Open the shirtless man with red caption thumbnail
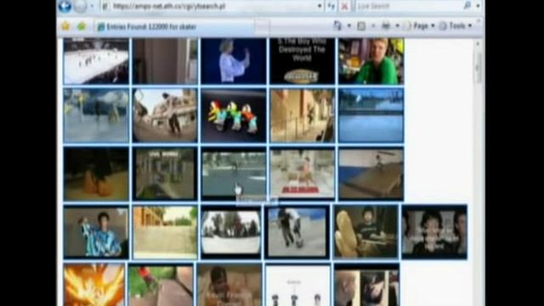 (x=303, y=173)
